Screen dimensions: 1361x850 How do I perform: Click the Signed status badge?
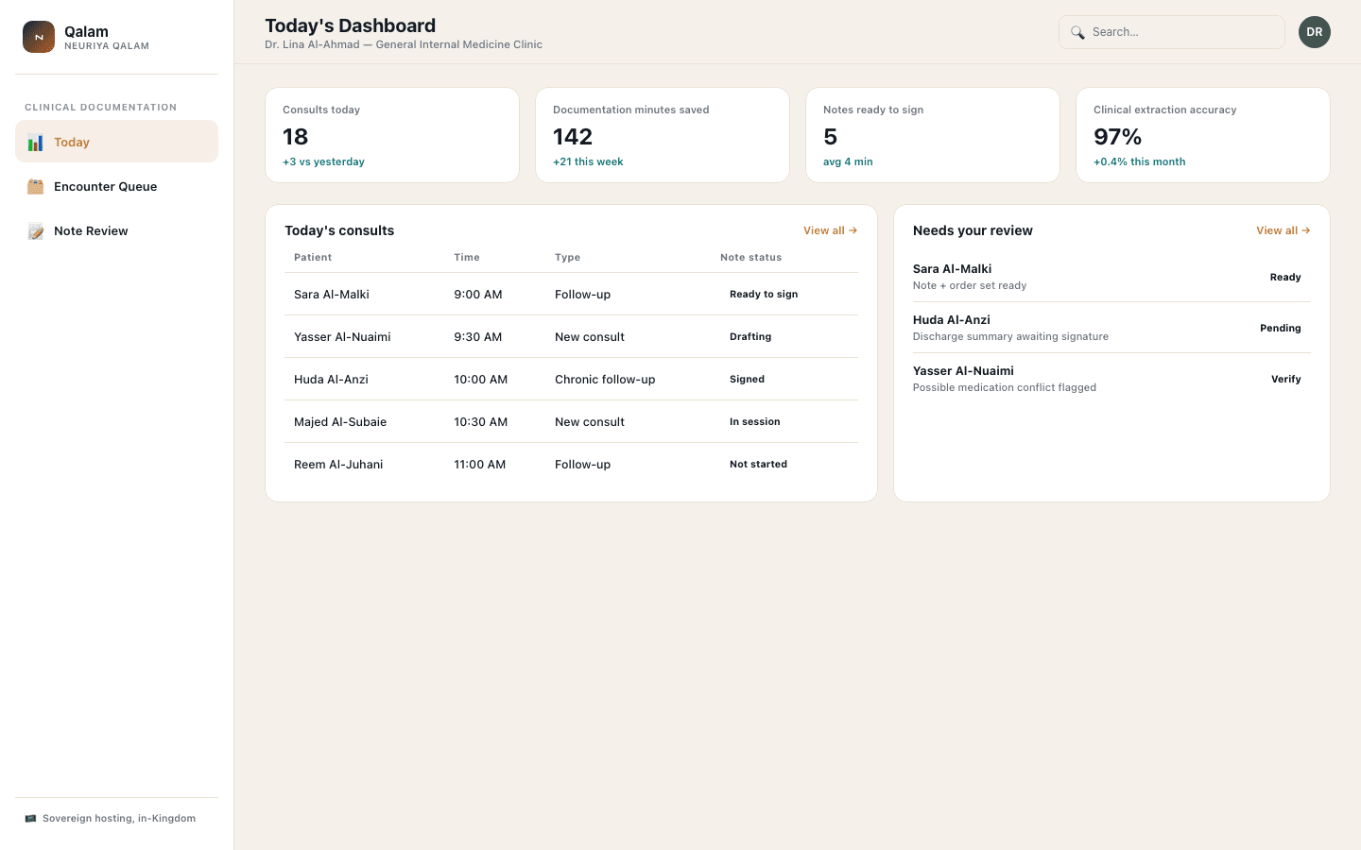747,380
